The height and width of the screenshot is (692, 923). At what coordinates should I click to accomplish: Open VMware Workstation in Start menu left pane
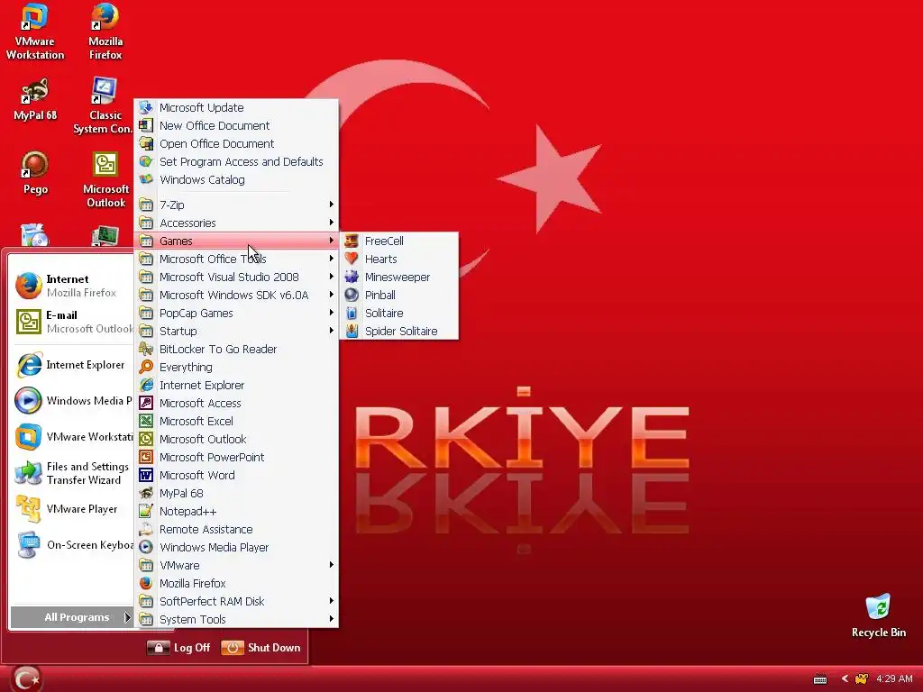coord(72,437)
